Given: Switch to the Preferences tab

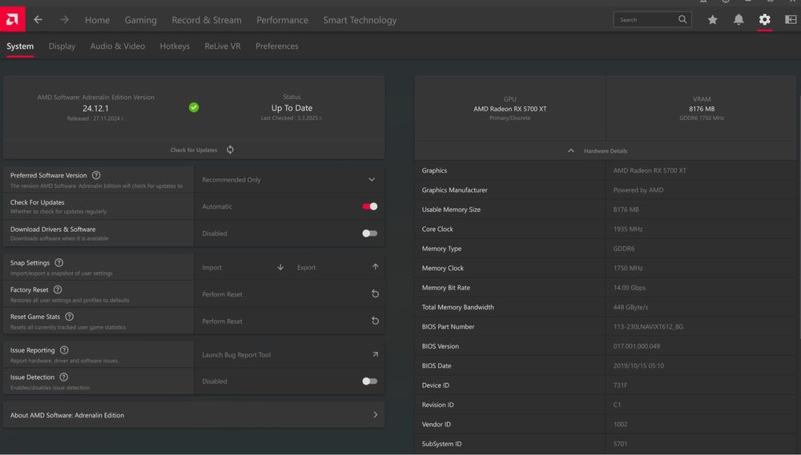Looking at the screenshot, I should point(277,46).
